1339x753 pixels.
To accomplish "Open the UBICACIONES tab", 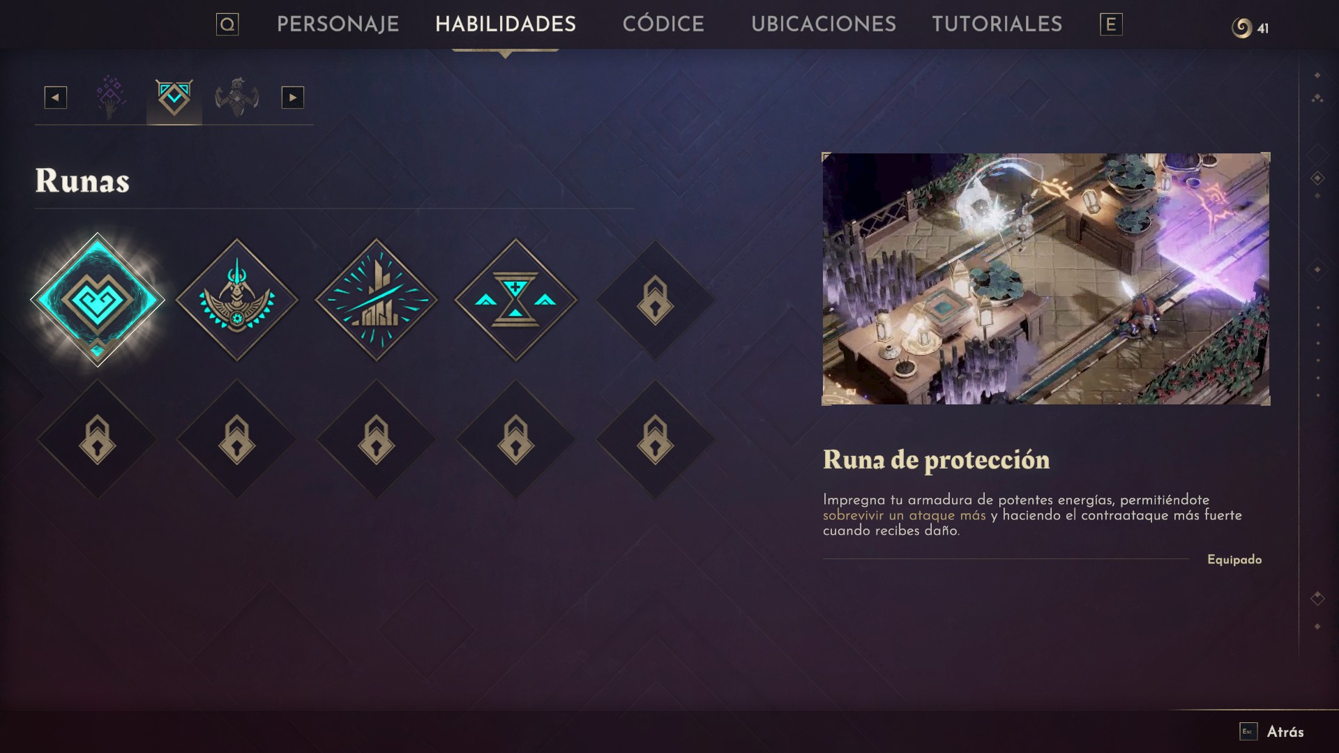I will (x=824, y=24).
